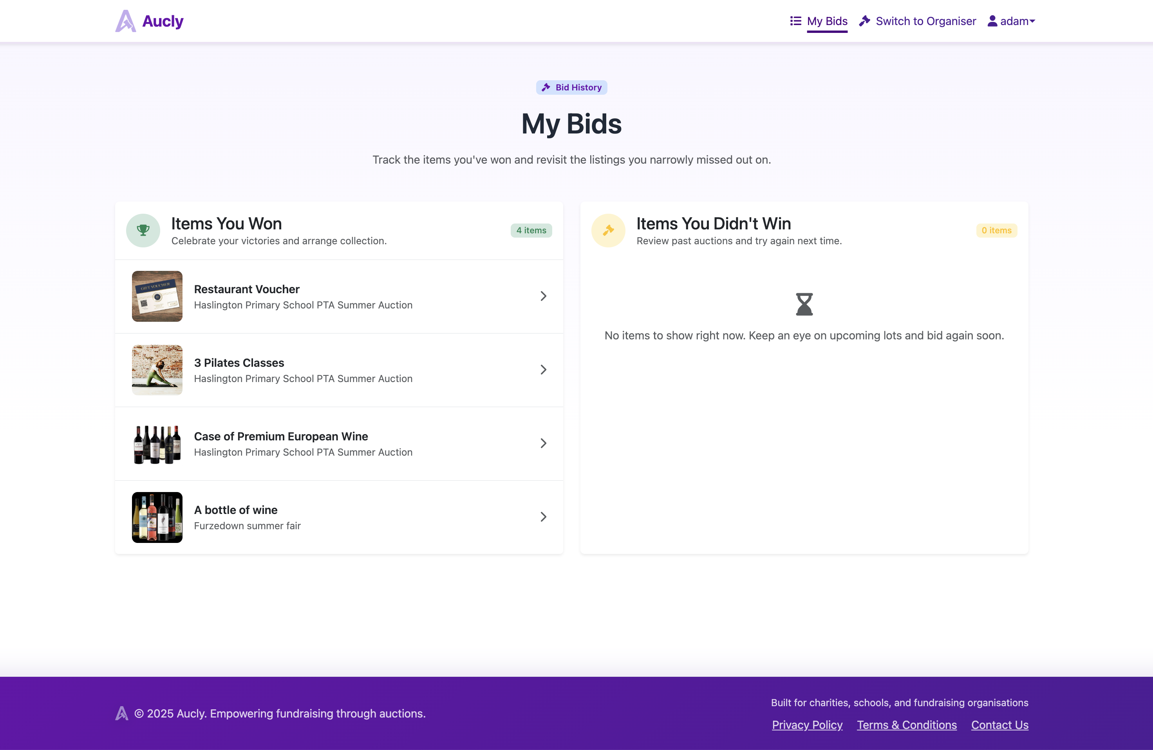Click the Aucly logo icon in header
This screenshot has height=750, width=1153.
pyautogui.click(x=125, y=21)
